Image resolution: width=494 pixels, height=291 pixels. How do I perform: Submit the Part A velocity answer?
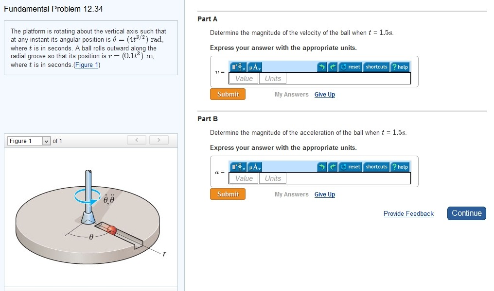[228, 94]
